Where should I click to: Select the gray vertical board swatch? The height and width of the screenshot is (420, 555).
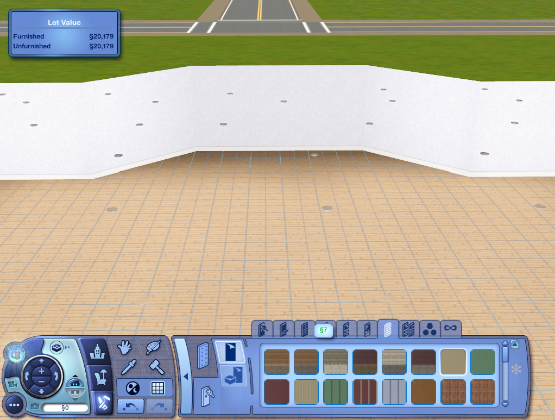pos(394,392)
